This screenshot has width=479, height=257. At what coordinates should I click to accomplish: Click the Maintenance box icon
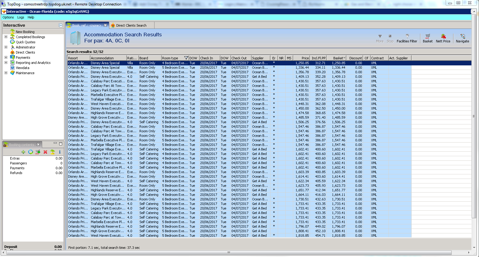[12, 73]
